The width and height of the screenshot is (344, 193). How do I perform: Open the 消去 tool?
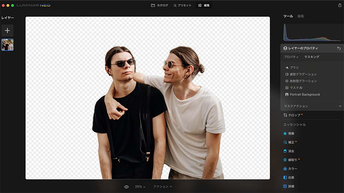(289, 151)
